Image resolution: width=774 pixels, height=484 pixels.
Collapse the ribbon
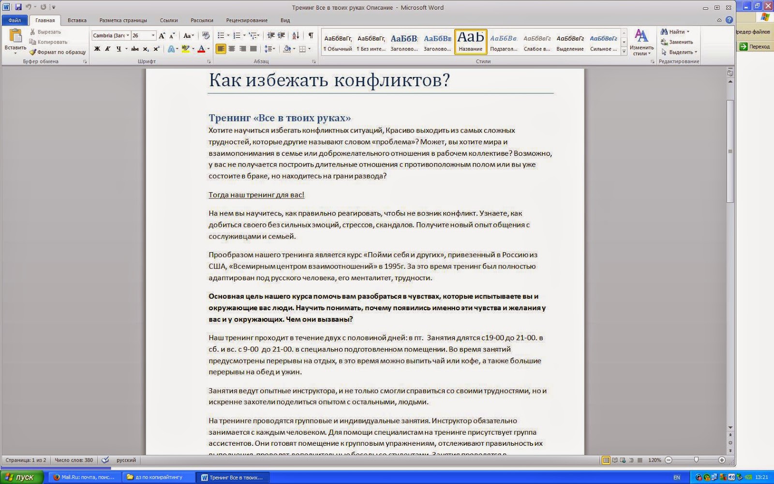(x=719, y=20)
